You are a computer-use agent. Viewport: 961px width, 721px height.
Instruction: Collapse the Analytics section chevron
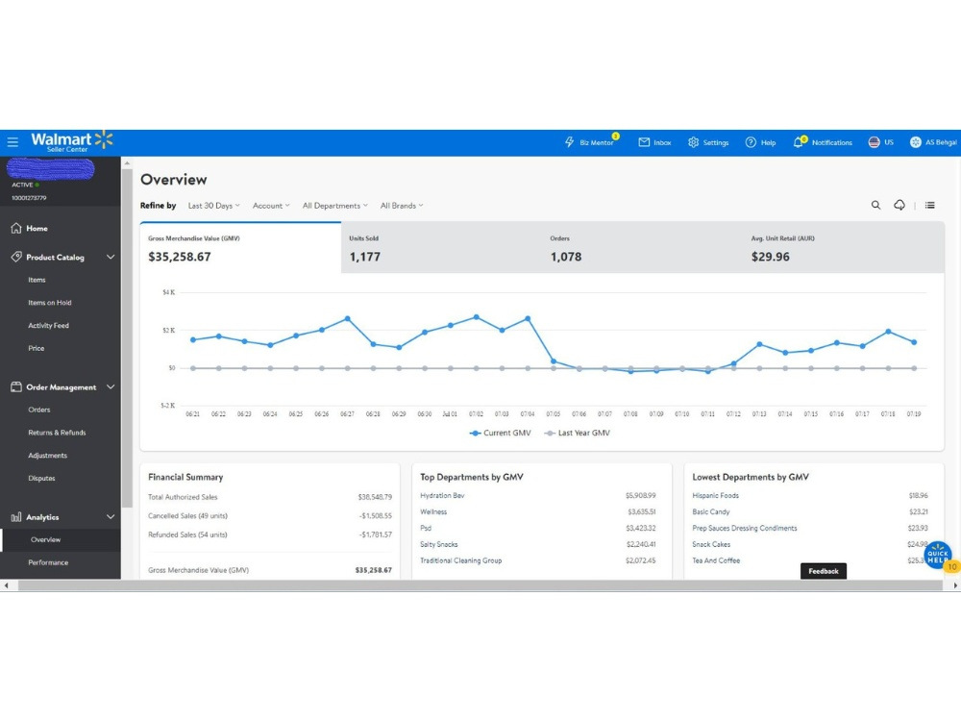point(111,517)
